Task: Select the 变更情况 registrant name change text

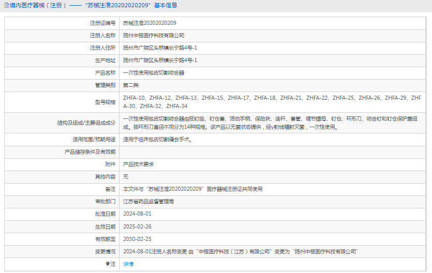Action: (x=240, y=251)
